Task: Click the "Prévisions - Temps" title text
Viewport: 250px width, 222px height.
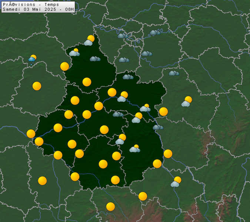Action: point(31,4)
